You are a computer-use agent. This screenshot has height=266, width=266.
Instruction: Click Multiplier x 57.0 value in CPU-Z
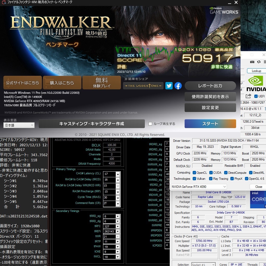point(204,245)
